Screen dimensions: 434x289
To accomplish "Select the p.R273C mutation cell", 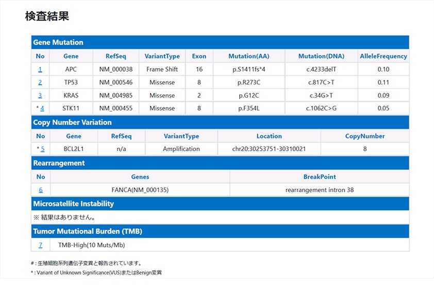I will tap(248, 82).
